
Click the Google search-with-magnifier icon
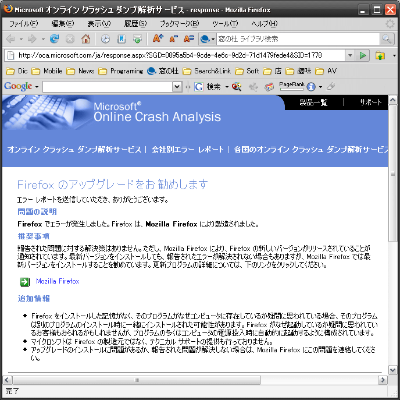tap(237, 87)
